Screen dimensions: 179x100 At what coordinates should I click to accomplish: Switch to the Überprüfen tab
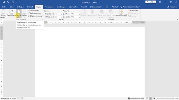pos(73,7)
